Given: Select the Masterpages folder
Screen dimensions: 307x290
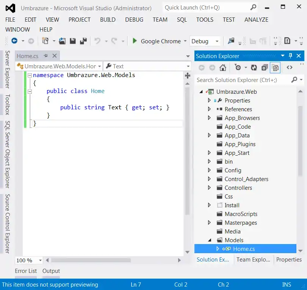Looking at the screenshot, I should pyautogui.click(x=241, y=223).
